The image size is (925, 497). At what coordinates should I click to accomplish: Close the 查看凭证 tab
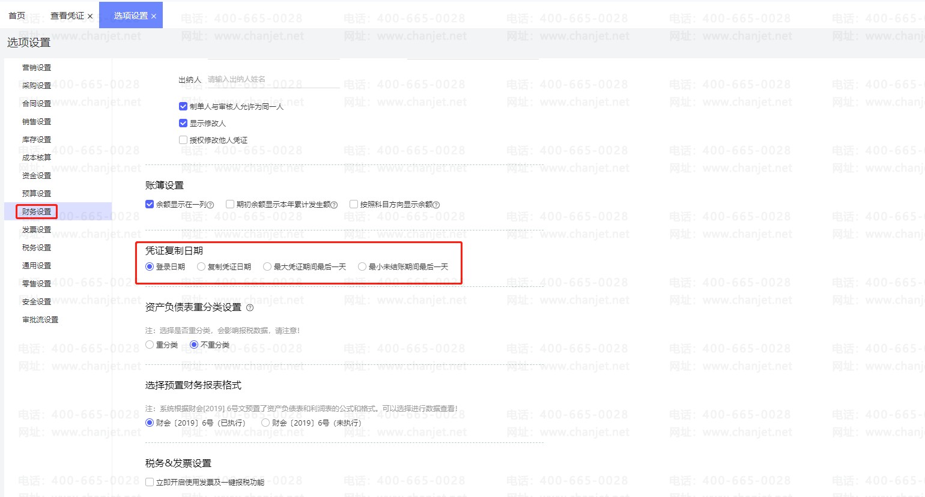90,16
